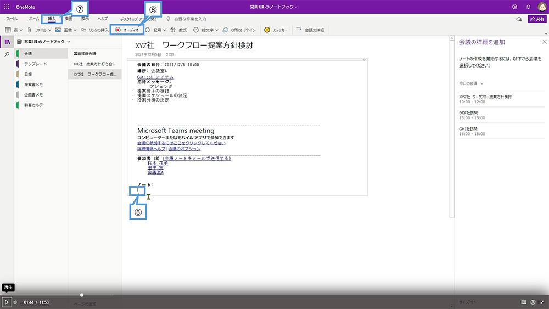Insert a table with the 表 icon

[x=8, y=30]
